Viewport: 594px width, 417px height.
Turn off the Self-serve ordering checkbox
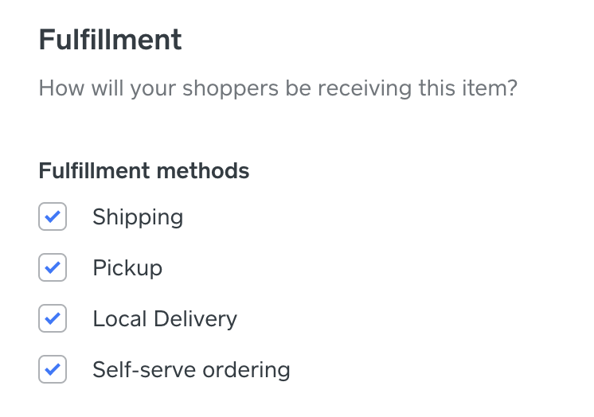pos(53,370)
